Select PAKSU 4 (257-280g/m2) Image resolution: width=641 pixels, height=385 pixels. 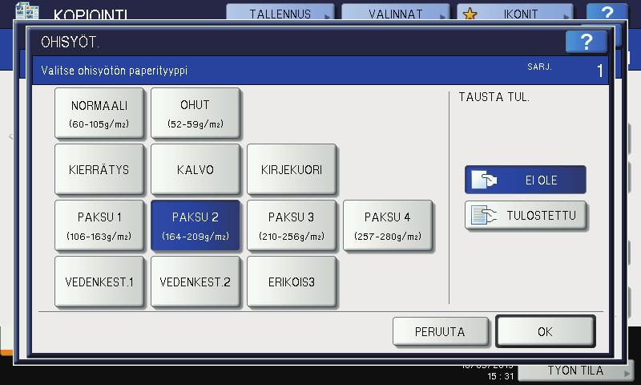click(x=388, y=225)
